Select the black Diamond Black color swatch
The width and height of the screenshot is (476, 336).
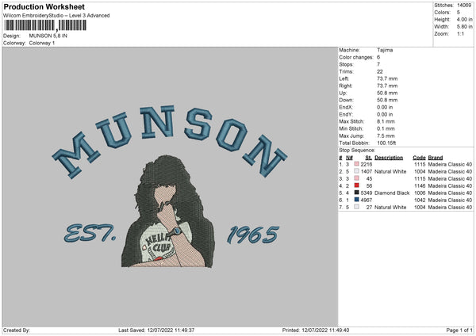(x=356, y=193)
